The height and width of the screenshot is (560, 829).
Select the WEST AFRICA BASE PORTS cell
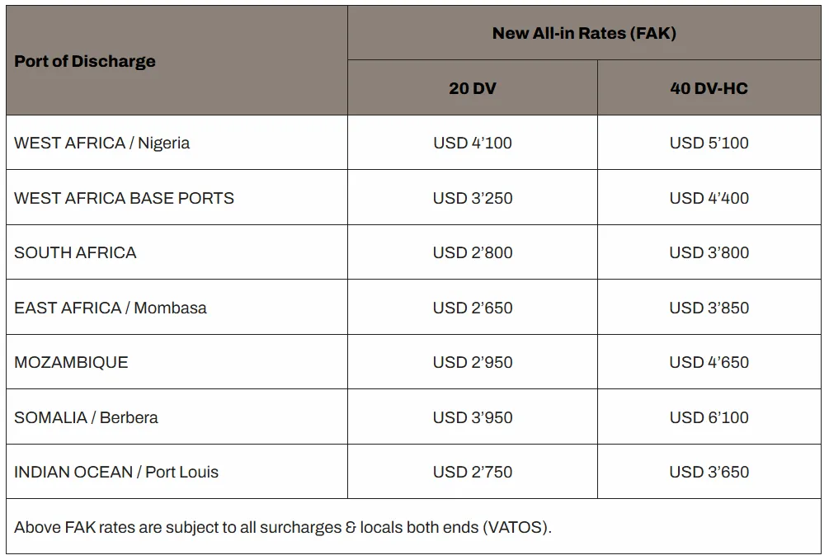(x=125, y=198)
